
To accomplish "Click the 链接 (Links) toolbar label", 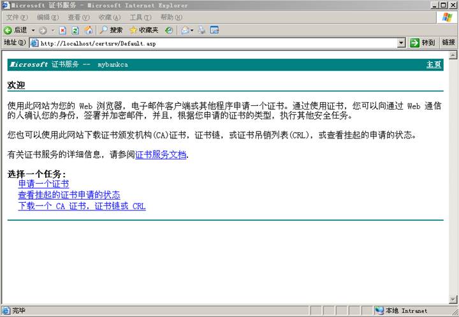I will [448, 43].
